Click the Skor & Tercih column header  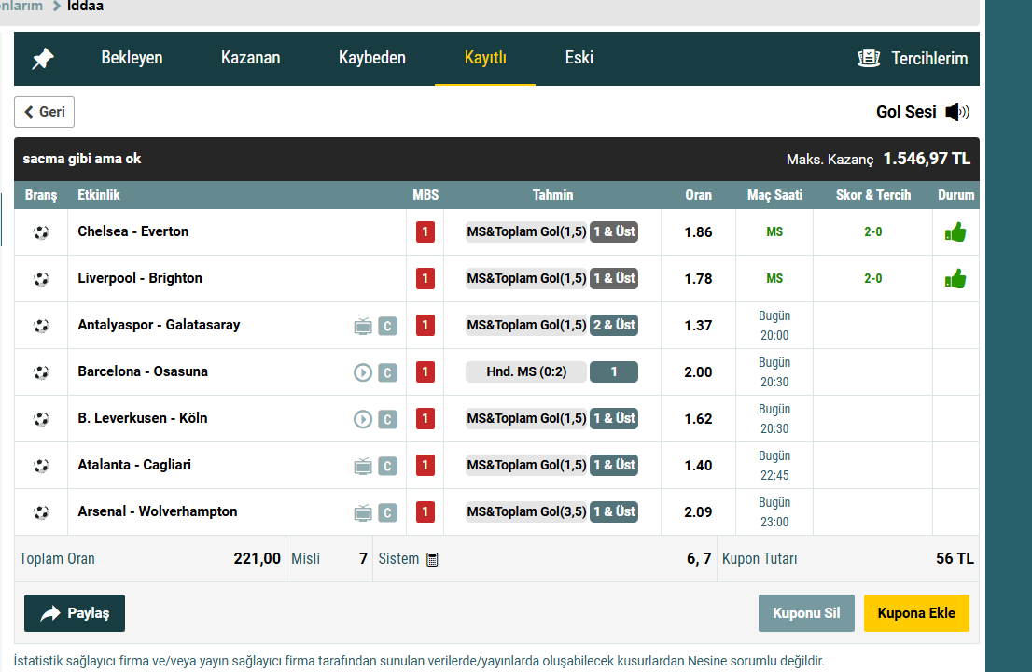[872, 195]
